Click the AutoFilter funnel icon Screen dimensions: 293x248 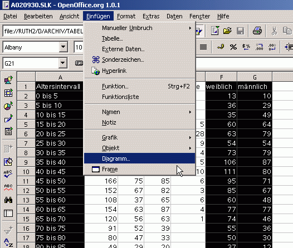click(8, 230)
